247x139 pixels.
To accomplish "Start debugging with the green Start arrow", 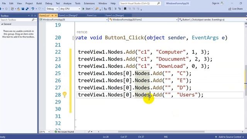I will point(83,9).
